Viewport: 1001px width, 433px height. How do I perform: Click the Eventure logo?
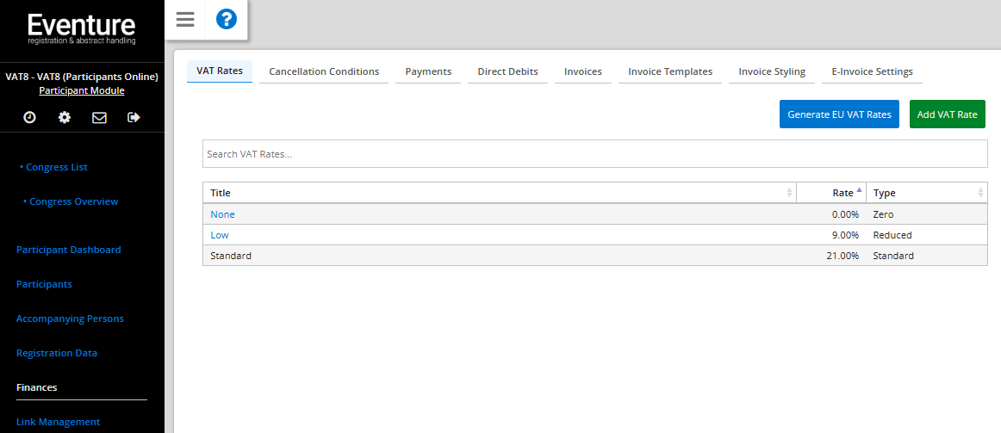(x=82, y=28)
